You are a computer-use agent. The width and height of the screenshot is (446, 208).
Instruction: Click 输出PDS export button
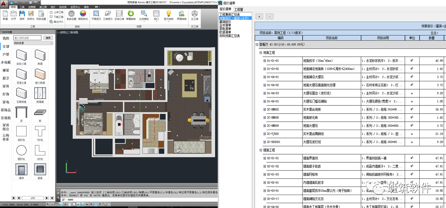56,22
